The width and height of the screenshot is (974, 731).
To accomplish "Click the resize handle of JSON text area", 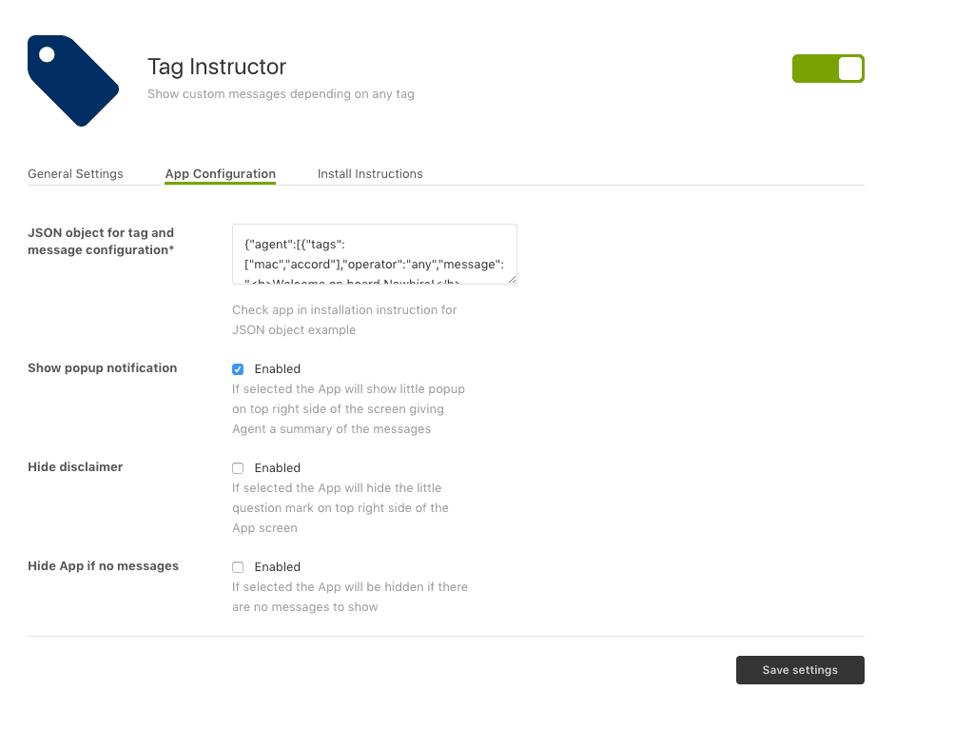I will (x=513, y=280).
